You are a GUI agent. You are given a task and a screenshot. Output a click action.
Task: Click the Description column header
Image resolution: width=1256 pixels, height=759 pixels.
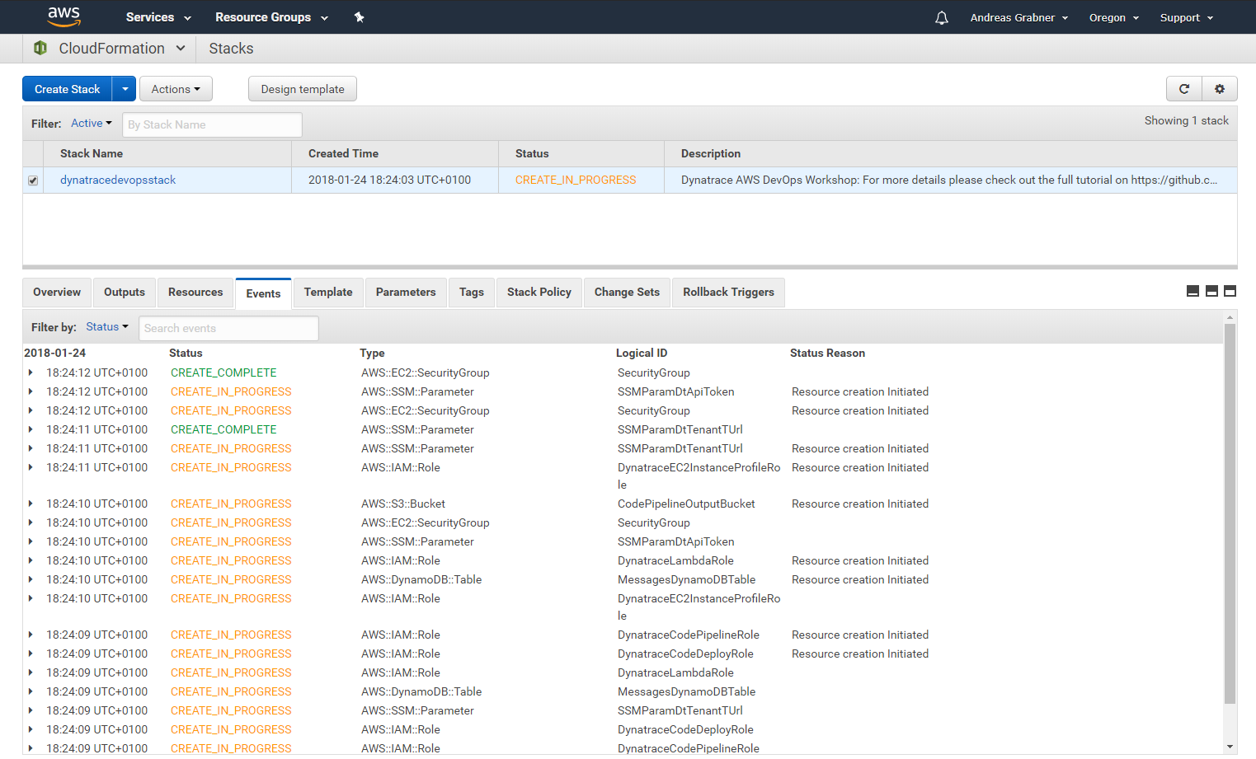click(x=711, y=153)
